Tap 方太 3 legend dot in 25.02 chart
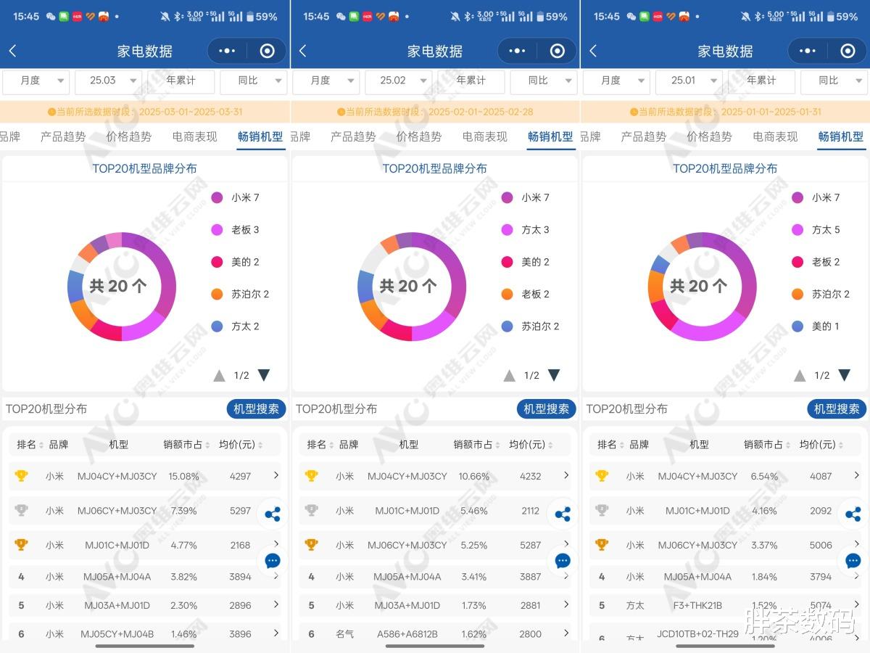870x653 pixels. tap(507, 229)
